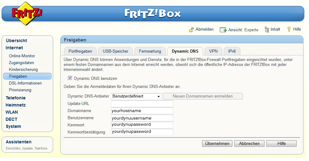309x161 pixels.
Task: Select the Dynamic DNS tab
Action: [185, 51]
